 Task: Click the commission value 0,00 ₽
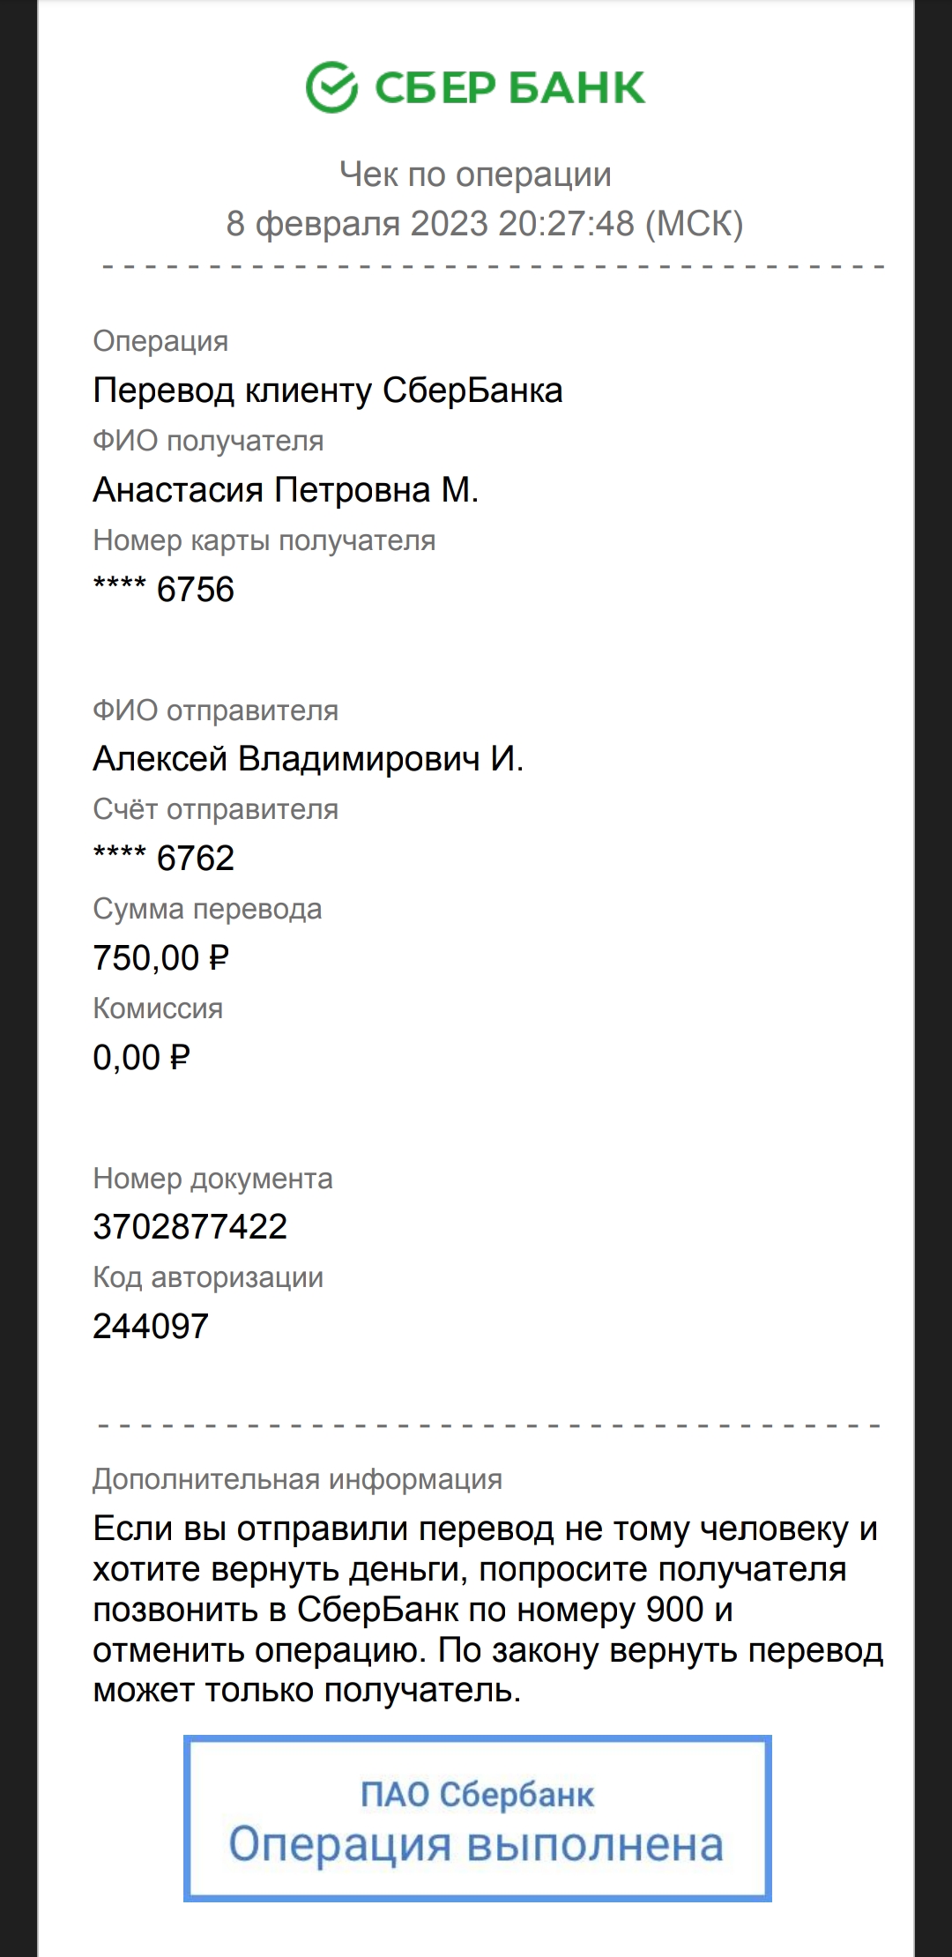[x=142, y=1058]
